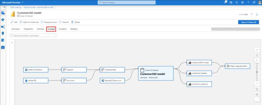Select the Accounts process node
Image resolution: width=262 pixels, height=105 pixels.
(74, 81)
